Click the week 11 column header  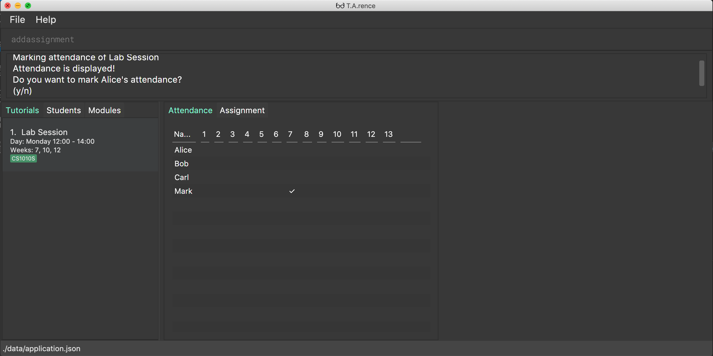[x=354, y=134]
